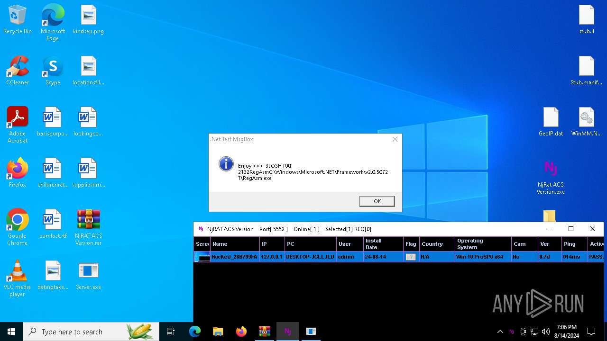607x341 pixels.
Task: Click the 127.0.0.1 IP cell
Action: coord(272,257)
